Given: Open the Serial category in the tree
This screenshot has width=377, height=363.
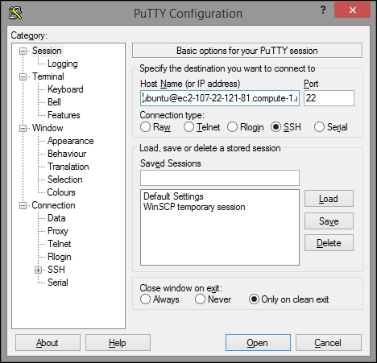Looking at the screenshot, I should click(58, 283).
